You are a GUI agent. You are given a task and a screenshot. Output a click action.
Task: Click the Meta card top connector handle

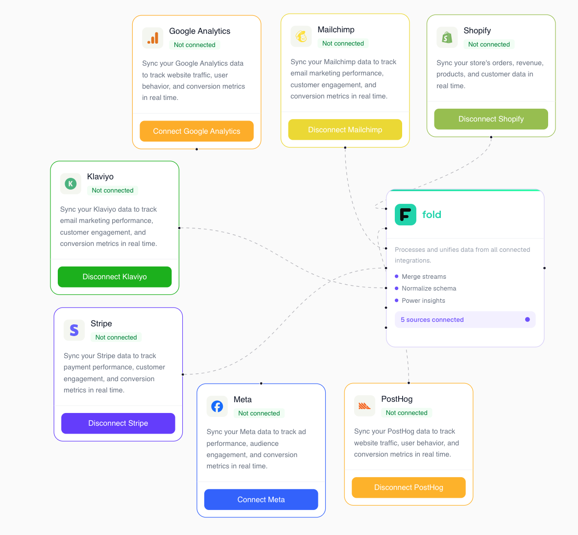pos(262,384)
